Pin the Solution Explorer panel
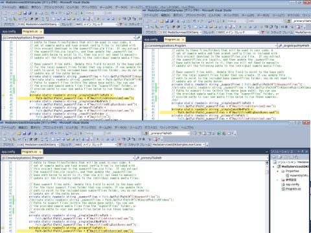The image size is (311, 233). tap(302, 151)
